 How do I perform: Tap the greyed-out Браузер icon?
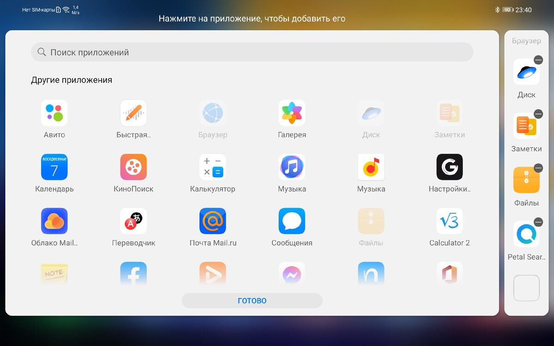213,113
